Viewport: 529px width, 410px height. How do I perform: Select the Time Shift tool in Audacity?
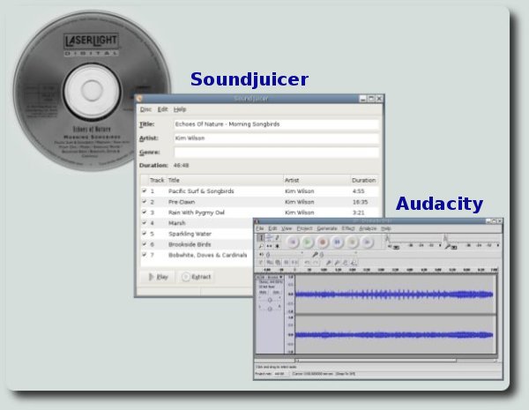(x=269, y=246)
